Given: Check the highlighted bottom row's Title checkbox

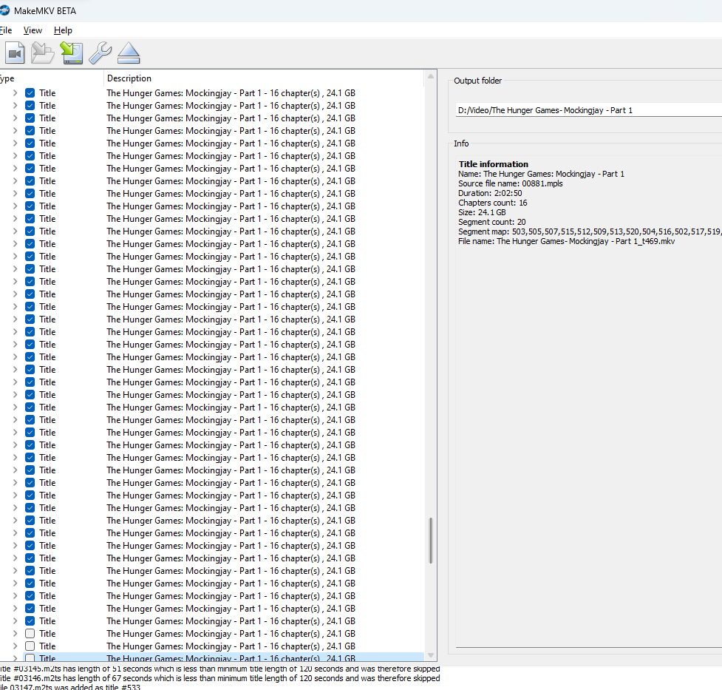Looking at the screenshot, I should tap(30, 658).
